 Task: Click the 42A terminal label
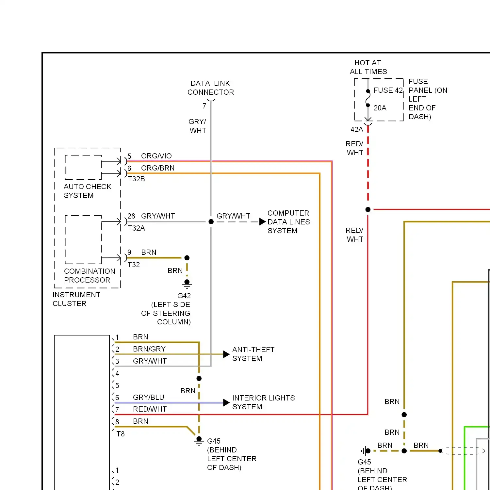click(x=357, y=130)
